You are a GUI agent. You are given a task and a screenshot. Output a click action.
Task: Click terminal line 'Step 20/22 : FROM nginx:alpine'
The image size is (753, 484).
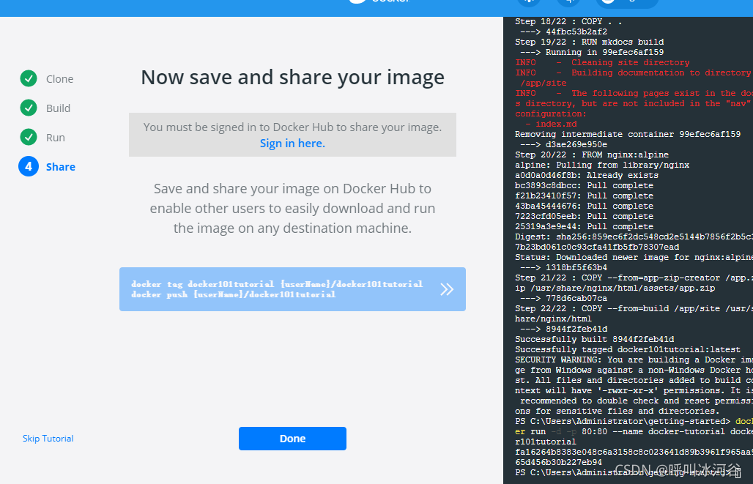pyautogui.click(x=592, y=154)
